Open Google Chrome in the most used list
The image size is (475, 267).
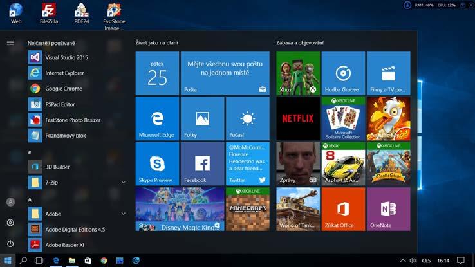click(x=76, y=89)
